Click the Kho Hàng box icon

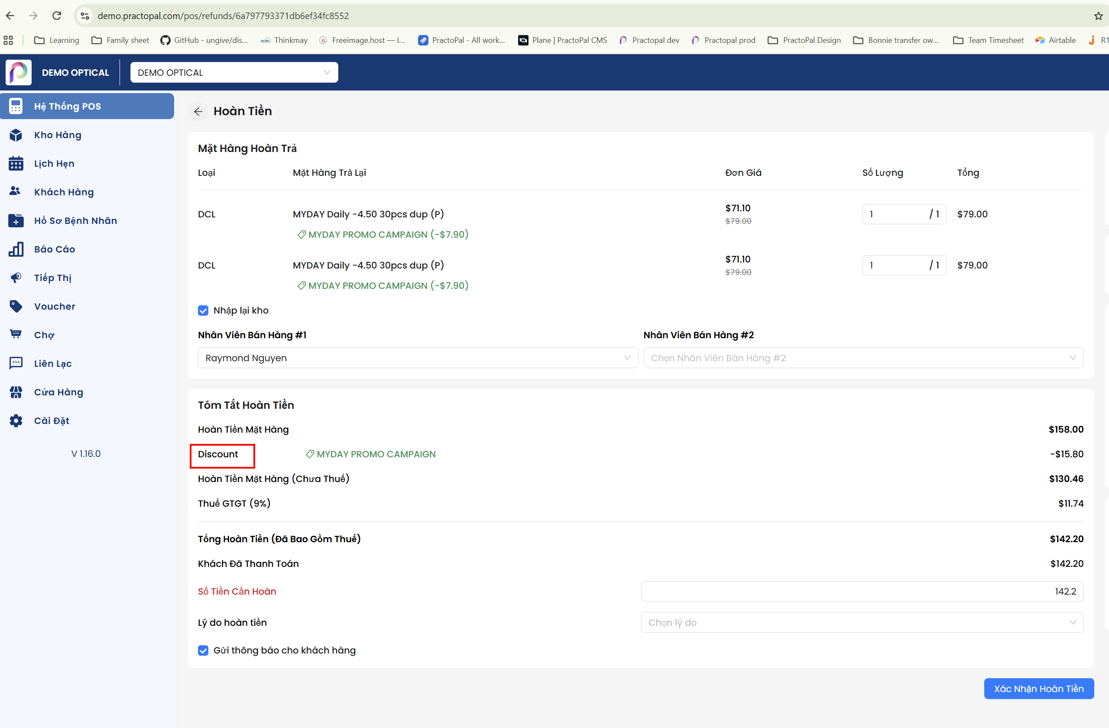[16, 135]
